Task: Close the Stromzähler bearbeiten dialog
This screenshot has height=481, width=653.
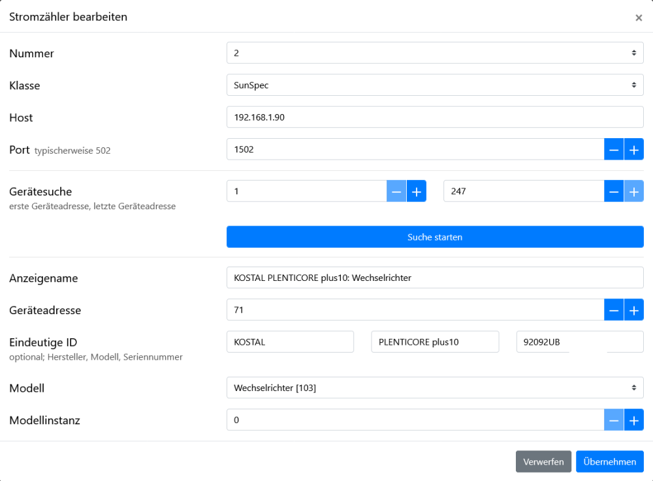Action: tap(639, 18)
